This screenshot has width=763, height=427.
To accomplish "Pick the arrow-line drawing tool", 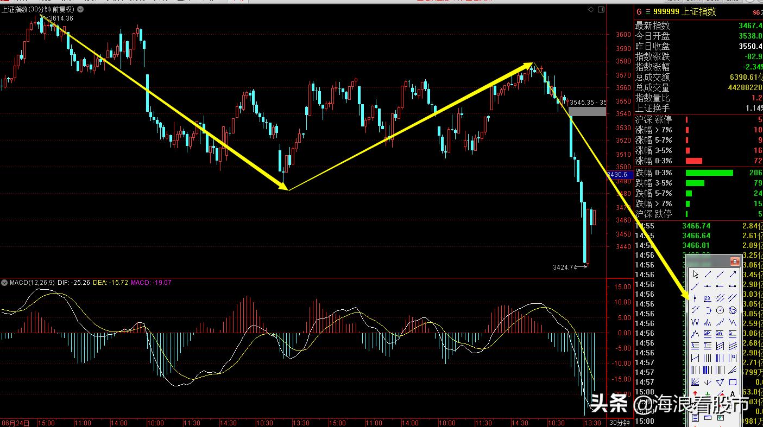I will click(733, 275).
